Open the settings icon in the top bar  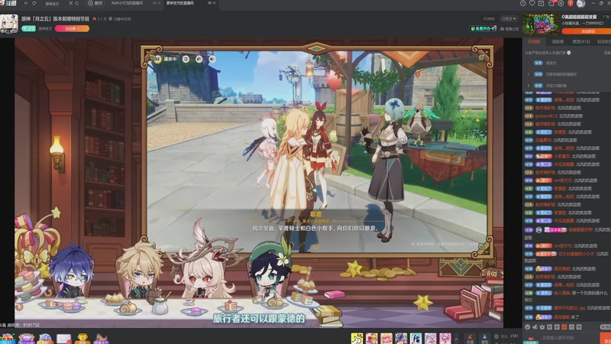[561, 3]
